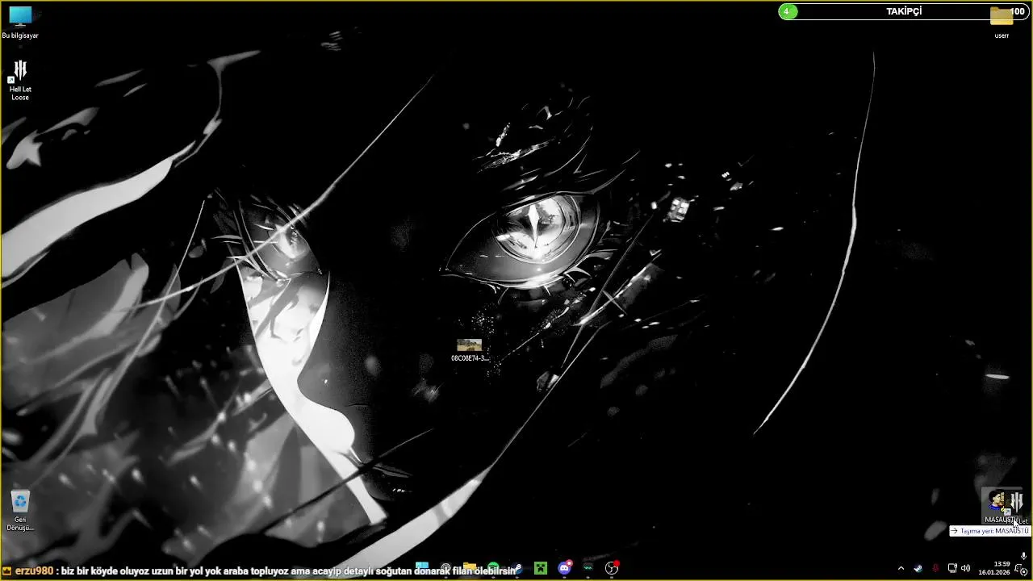Image resolution: width=1033 pixels, height=581 pixels.
Task: Open network status tray icon
Action: click(x=952, y=568)
